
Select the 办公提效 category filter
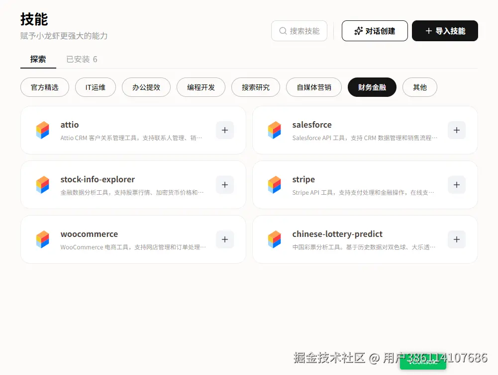(146, 87)
